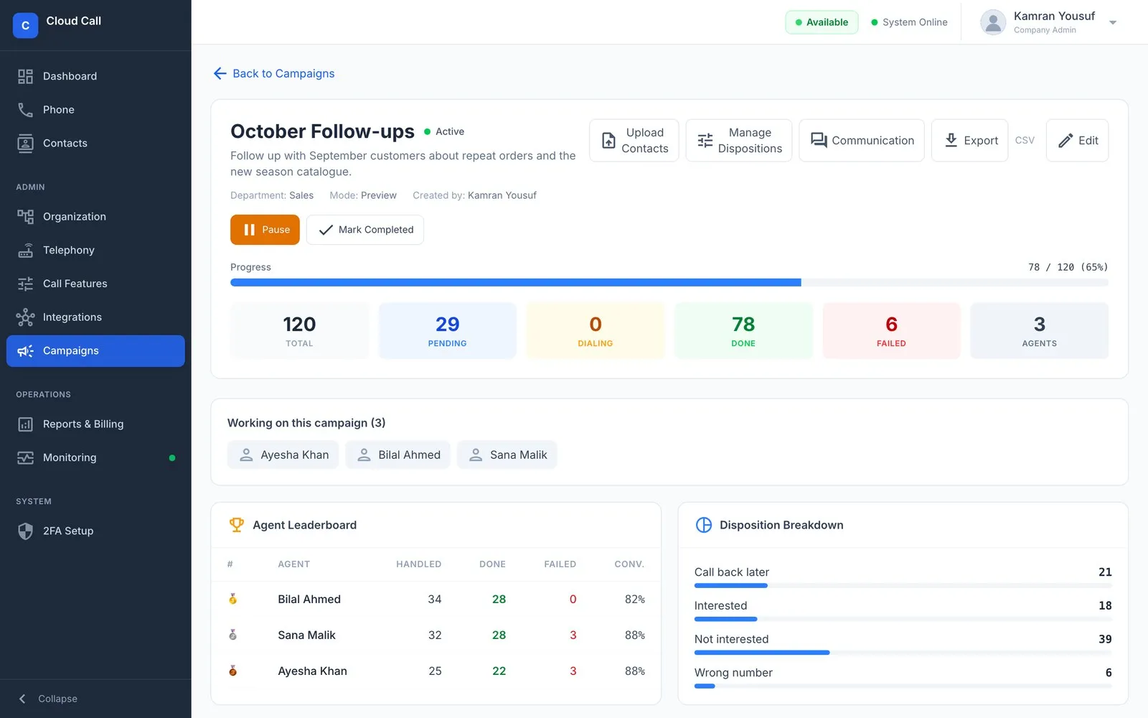Click the CONV. column header
The height and width of the screenshot is (718, 1148).
click(x=629, y=564)
